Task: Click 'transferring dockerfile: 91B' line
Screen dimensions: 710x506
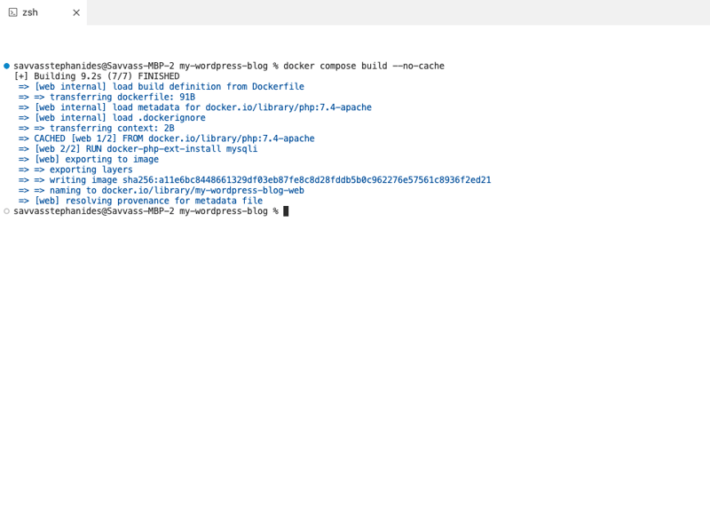Action: pos(106,98)
